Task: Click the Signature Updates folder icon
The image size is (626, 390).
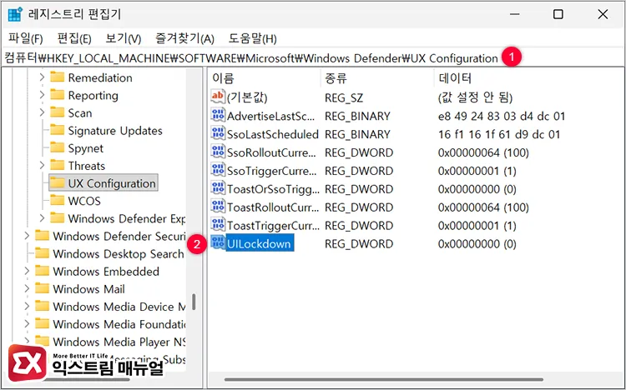Action: pyautogui.click(x=57, y=130)
